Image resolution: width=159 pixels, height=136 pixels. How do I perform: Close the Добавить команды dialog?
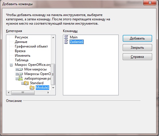[150, 3]
